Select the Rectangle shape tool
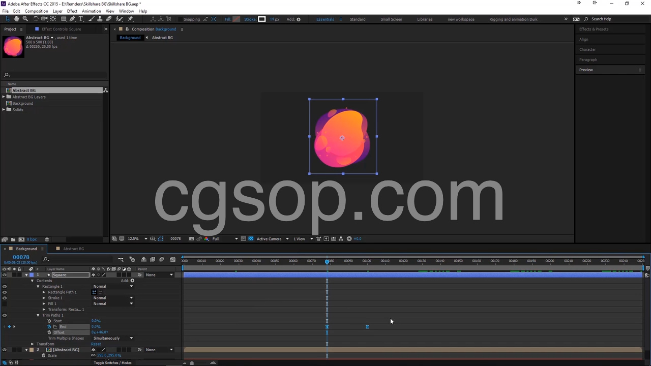651x366 pixels. pos(64,19)
